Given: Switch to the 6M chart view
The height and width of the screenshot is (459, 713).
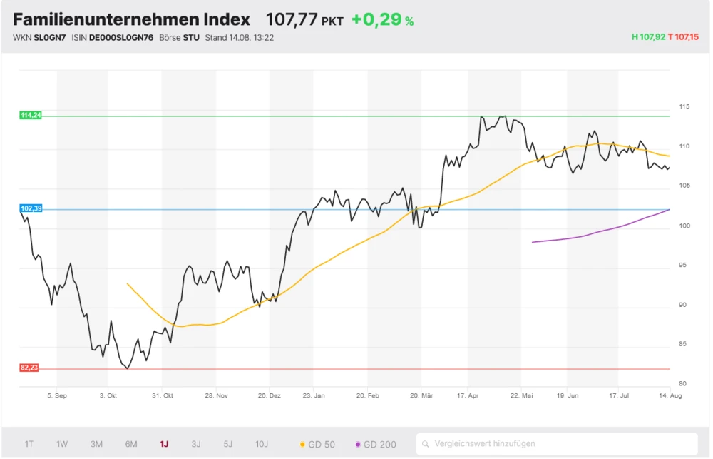Looking at the screenshot, I should [131, 444].
